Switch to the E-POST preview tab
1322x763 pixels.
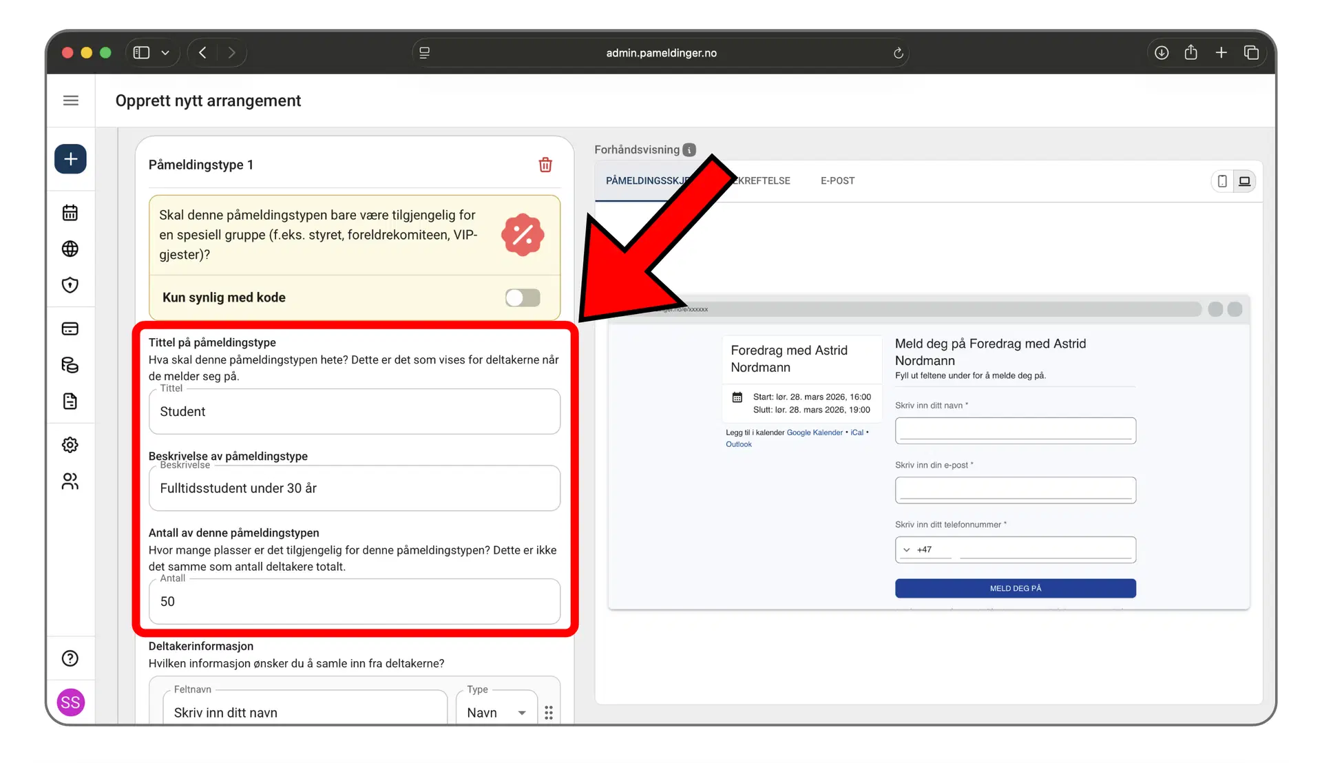[837, 180]
